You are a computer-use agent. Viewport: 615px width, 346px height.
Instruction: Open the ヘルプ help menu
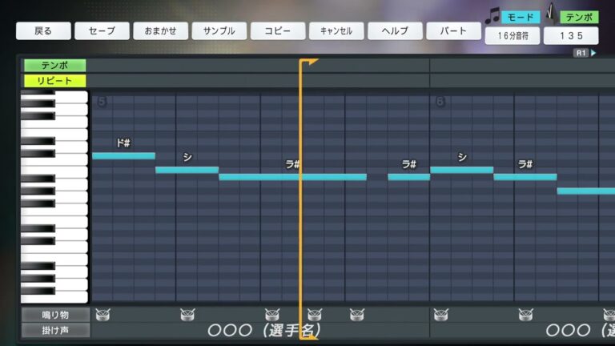click(395, 31)
